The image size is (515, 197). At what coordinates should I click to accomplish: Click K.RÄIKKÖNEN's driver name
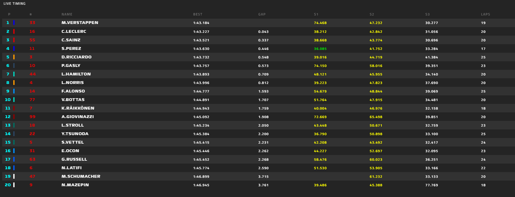(78, 108)
